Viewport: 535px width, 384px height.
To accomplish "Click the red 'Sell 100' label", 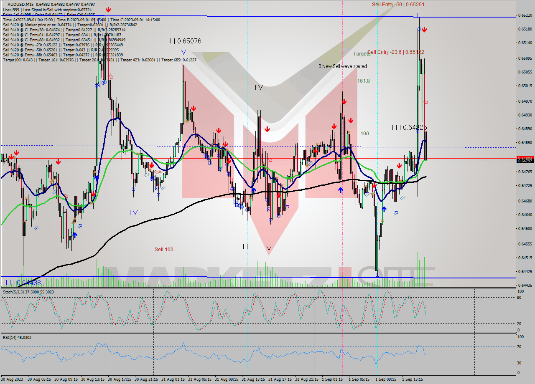I will (164, 250).
